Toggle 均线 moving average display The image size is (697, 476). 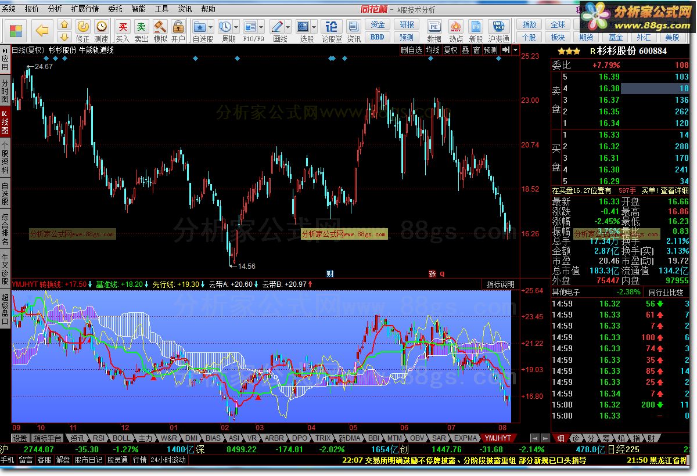point(432,50)
